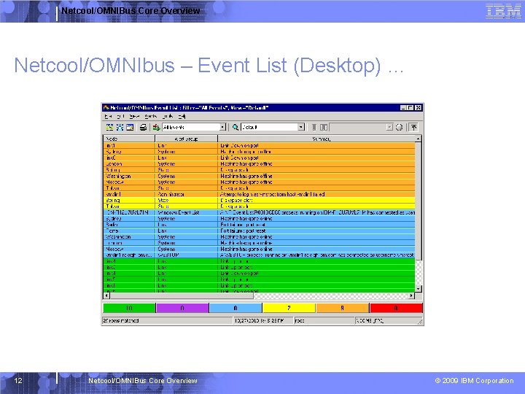
Task: Open the All Events filter dropdown
Action: 222,127
